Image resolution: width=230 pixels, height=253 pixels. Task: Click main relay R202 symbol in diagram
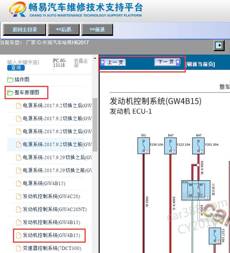(x=196, y=190)
